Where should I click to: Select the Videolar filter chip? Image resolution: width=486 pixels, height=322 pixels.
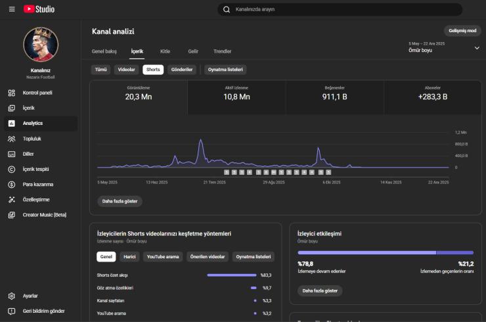click(x=126, y=70)
